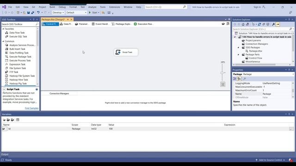This screenshot has height=166, width=296.
Task: Collapse the Common group in toolbox
Action: coord(3,41)
